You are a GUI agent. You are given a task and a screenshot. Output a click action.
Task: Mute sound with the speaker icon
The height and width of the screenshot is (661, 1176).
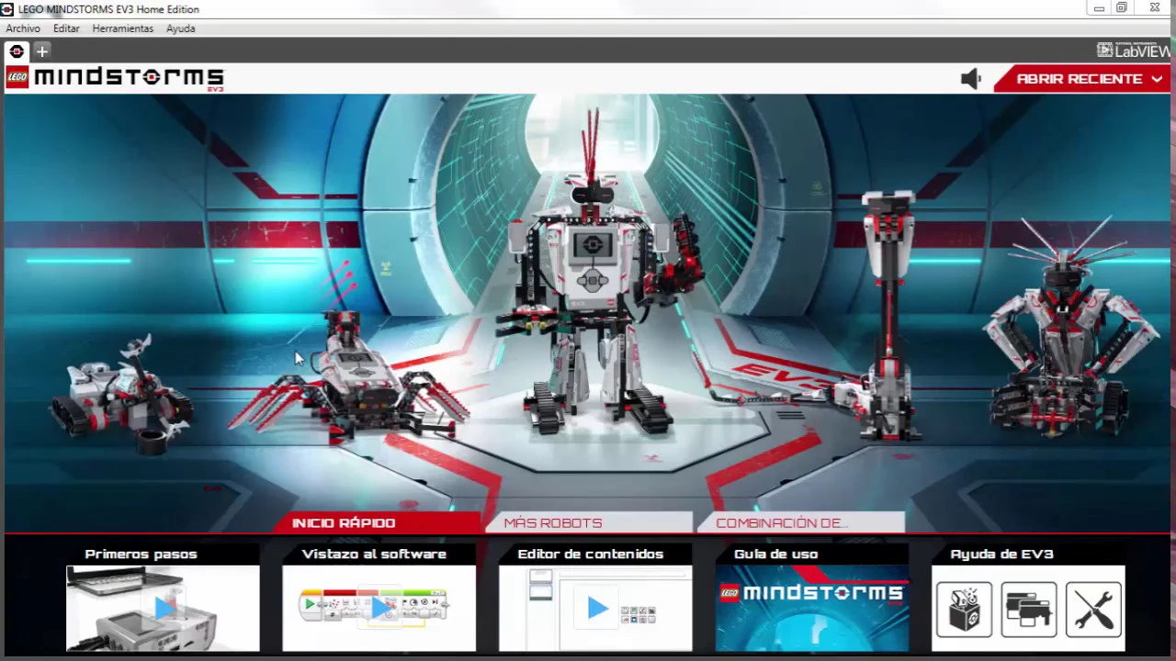coord(971,79)
